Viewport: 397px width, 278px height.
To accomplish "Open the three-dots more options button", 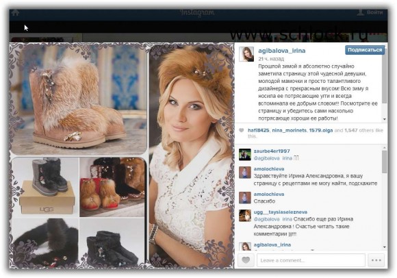I will tap(376, 260).
